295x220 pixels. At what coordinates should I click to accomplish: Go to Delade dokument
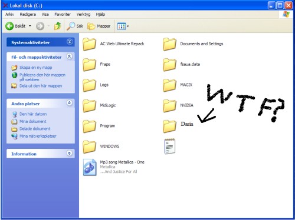coord(35,129)
